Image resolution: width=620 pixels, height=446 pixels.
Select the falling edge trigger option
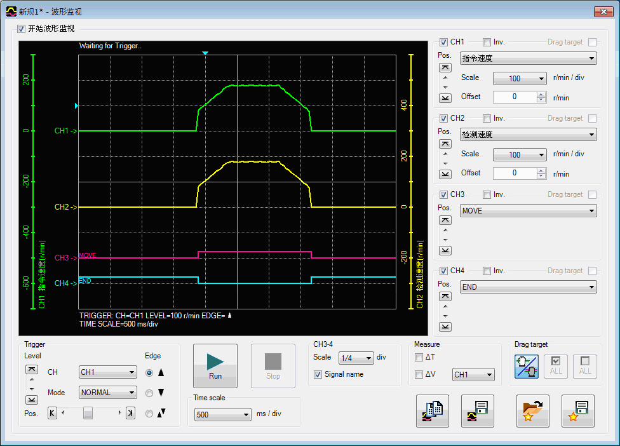coord(149,393)
